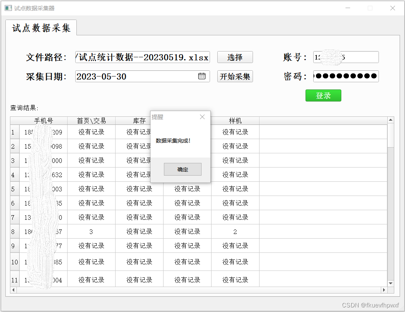Click the value 3 in row 8

(91, 232)
